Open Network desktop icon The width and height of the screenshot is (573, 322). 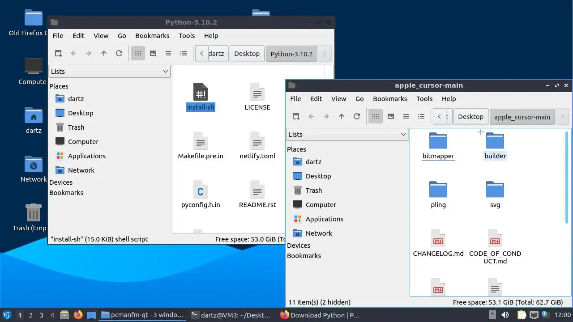[x=34, y=169]
